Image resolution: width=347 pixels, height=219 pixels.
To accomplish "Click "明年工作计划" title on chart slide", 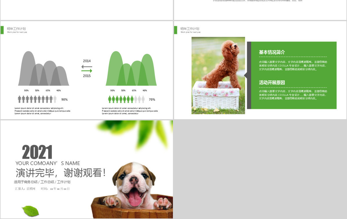I will tap(16, 29).
